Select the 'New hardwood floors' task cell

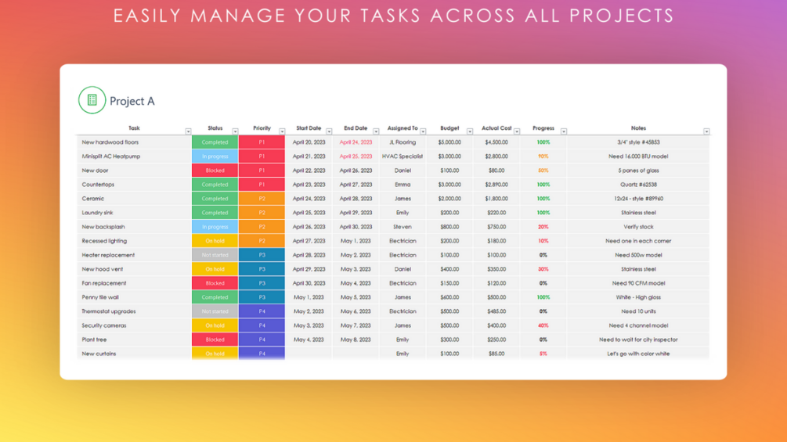click(134, 142)
